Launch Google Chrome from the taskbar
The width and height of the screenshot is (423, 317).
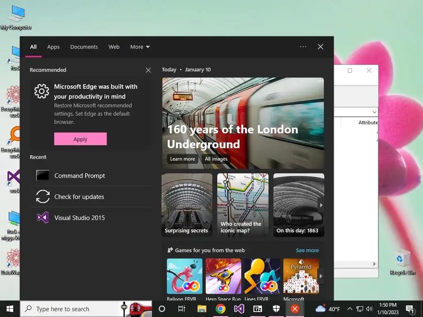[221, 309]
